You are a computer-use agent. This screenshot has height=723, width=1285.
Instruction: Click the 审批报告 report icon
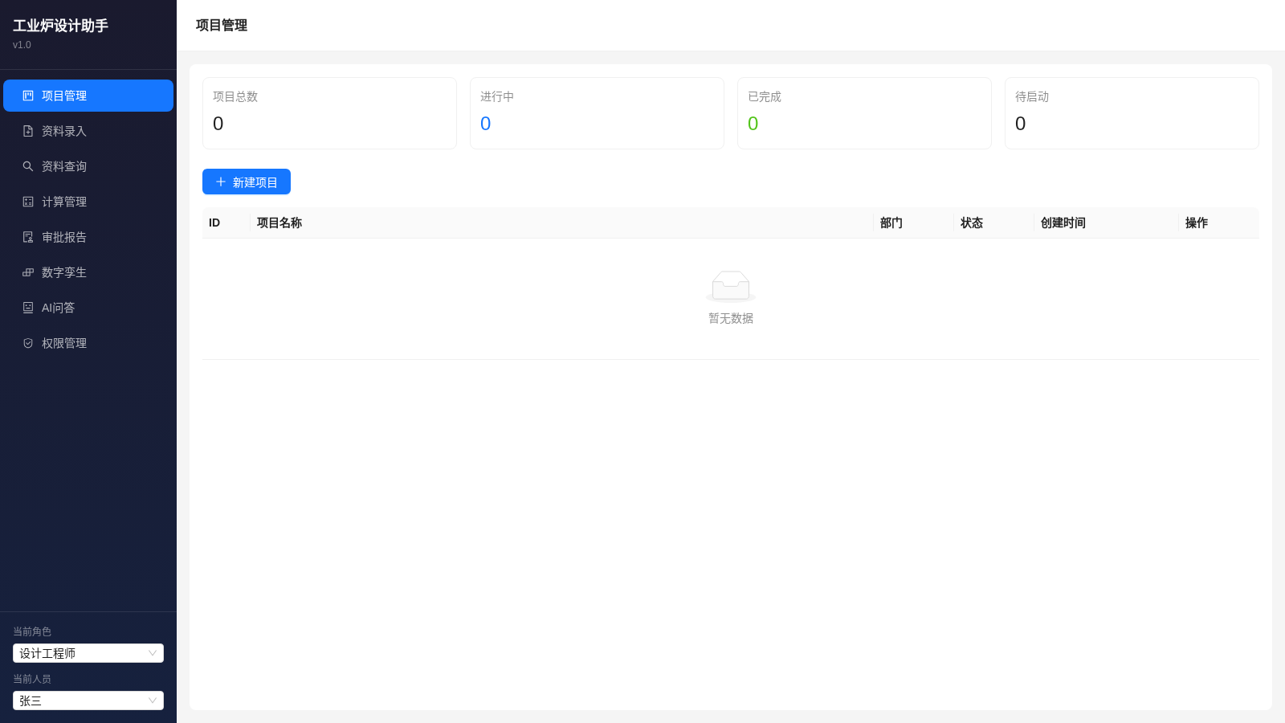28,237
